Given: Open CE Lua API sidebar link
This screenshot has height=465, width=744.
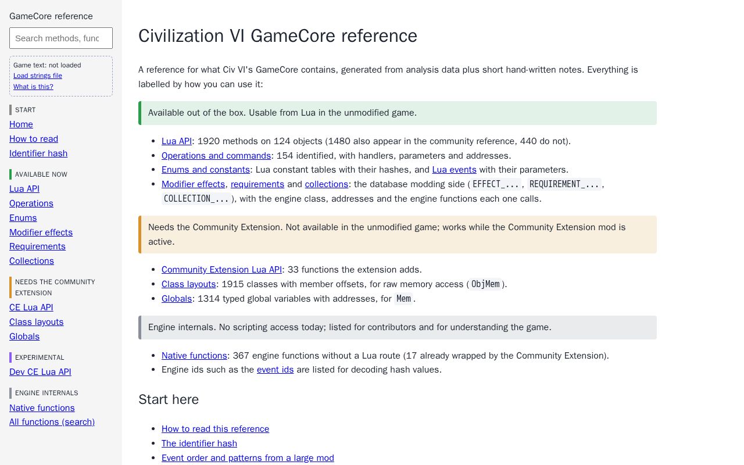Looking at the screenshot, I should [x=31, y=307].
